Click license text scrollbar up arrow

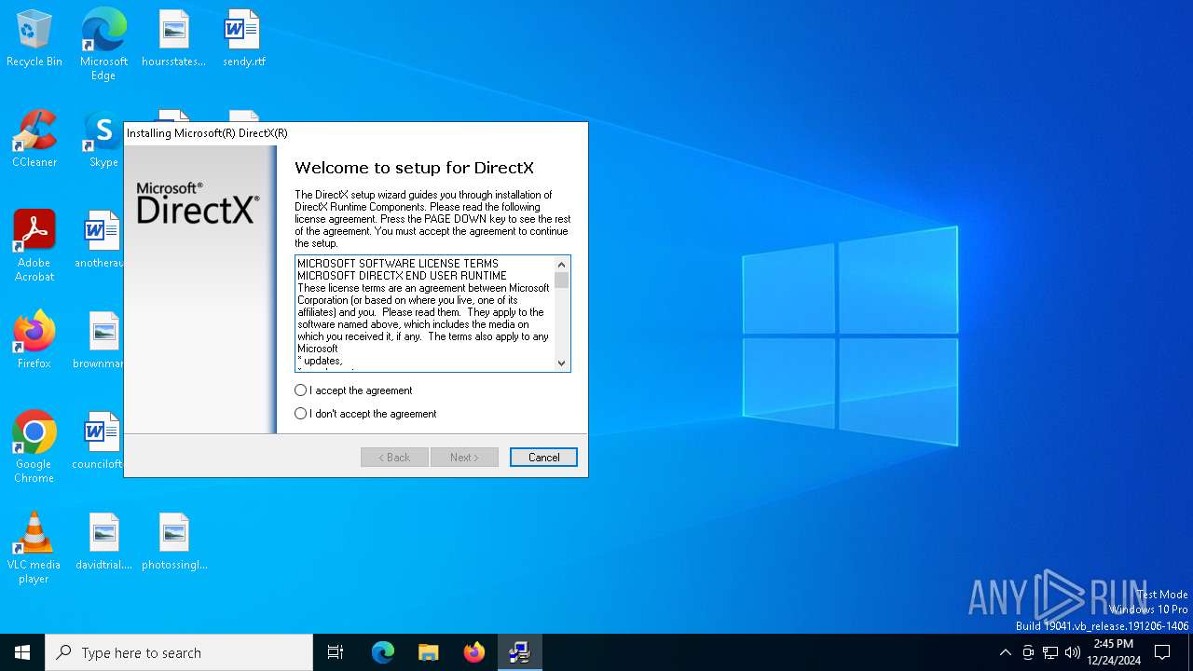[561, 265]
